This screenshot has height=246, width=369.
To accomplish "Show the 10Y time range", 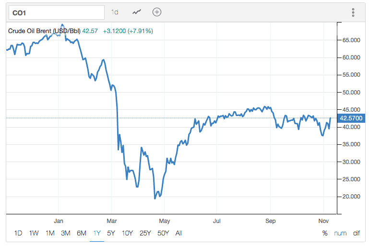I will (127, 234).
